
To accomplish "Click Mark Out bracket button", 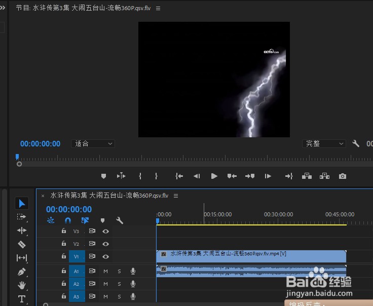I will point(156,176).
